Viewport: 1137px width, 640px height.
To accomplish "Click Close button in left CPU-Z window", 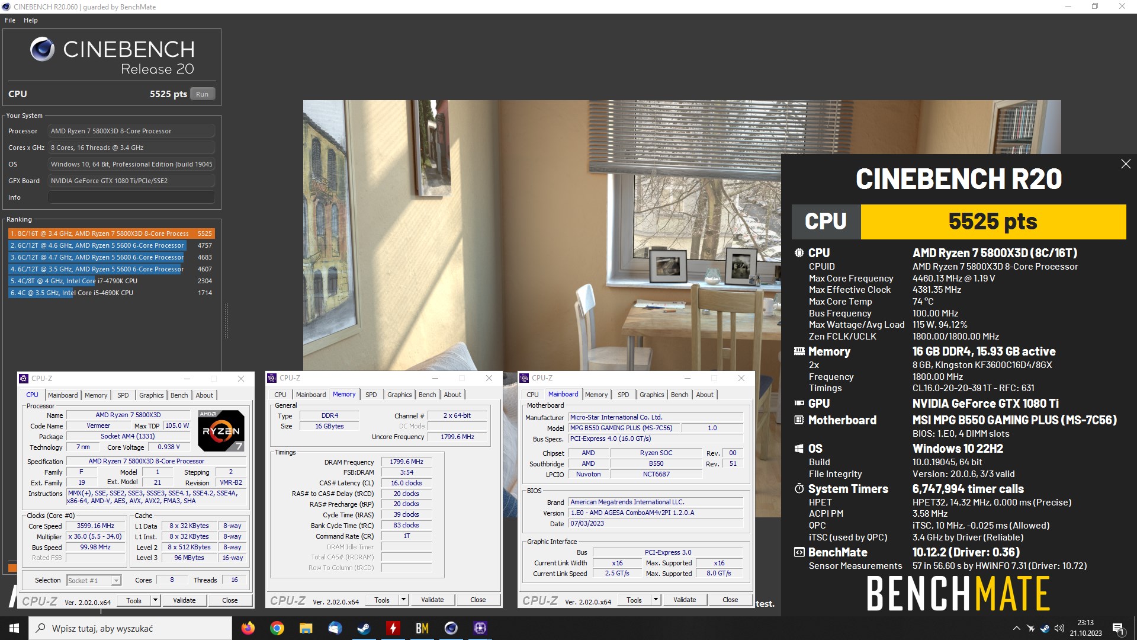I will (230, 600).
